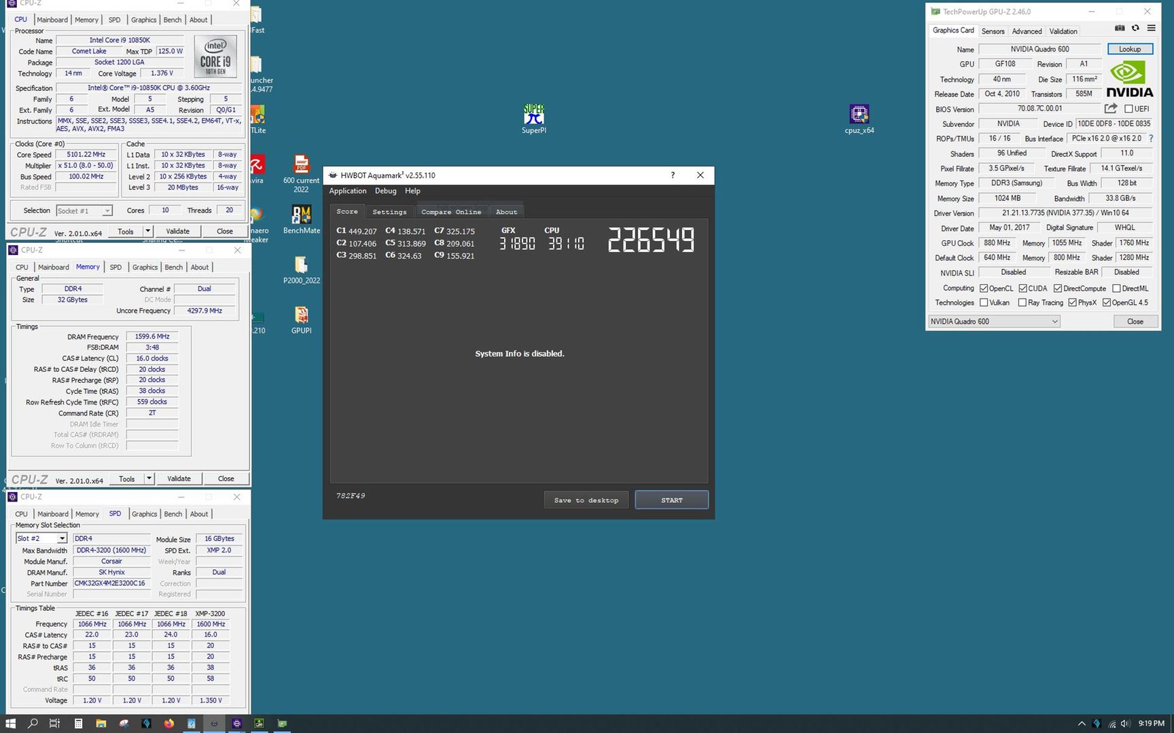Open Firefox from the taskbar
This screenshot has width=1174, height=733.
click(168, 723)
